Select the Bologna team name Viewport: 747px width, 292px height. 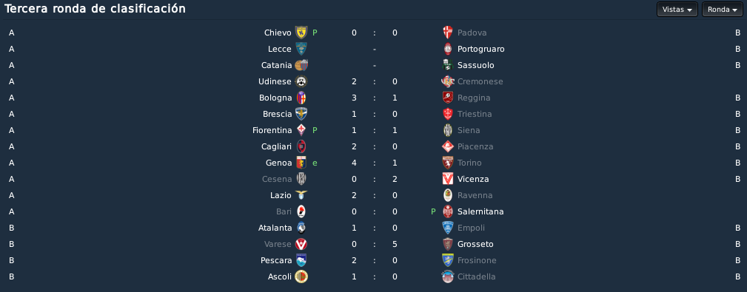pyautogui.click(x=275, y=98)
